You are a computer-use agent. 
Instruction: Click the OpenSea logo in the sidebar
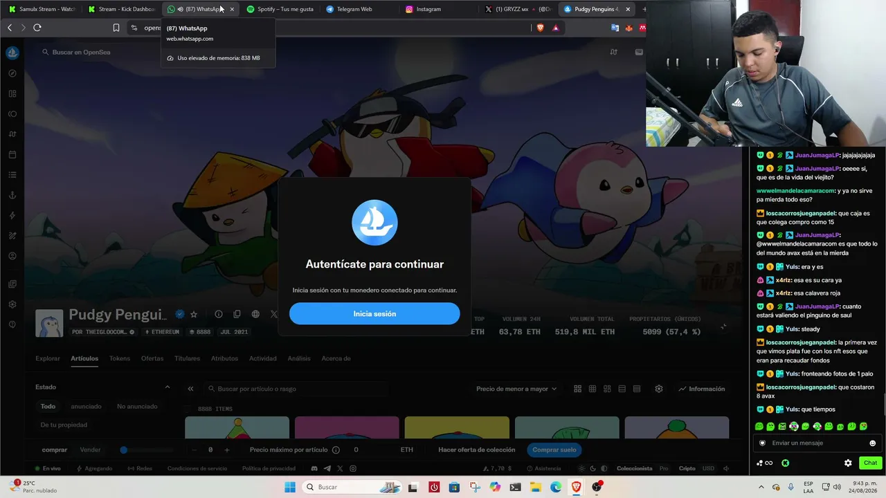(x=12, y=53)
